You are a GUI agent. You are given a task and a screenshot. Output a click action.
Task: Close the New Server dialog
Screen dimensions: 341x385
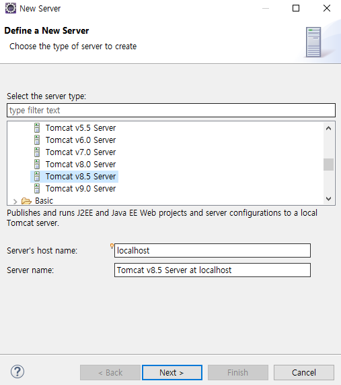coord(327,8)
